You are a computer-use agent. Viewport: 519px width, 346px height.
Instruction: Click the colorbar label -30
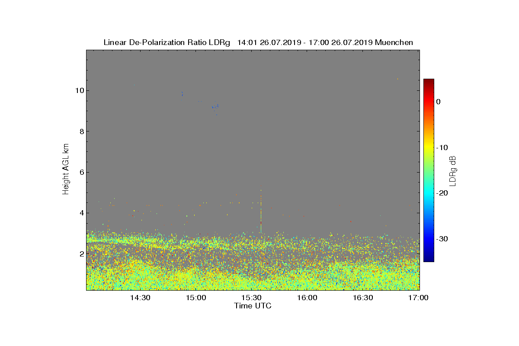tap(442, 239)
